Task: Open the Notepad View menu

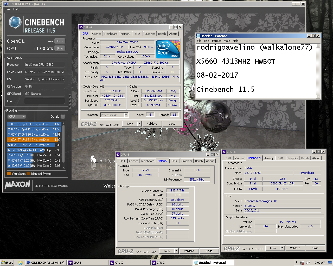Action: point(227,41)
